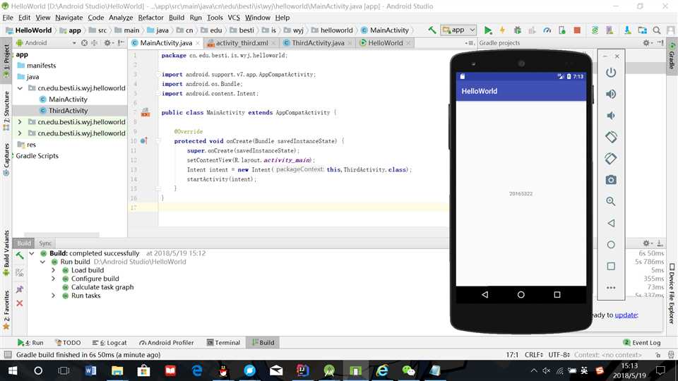Open the Refactor menu
Image resolution: width=678 pixels, height=381 pixels.
point(150,18)
